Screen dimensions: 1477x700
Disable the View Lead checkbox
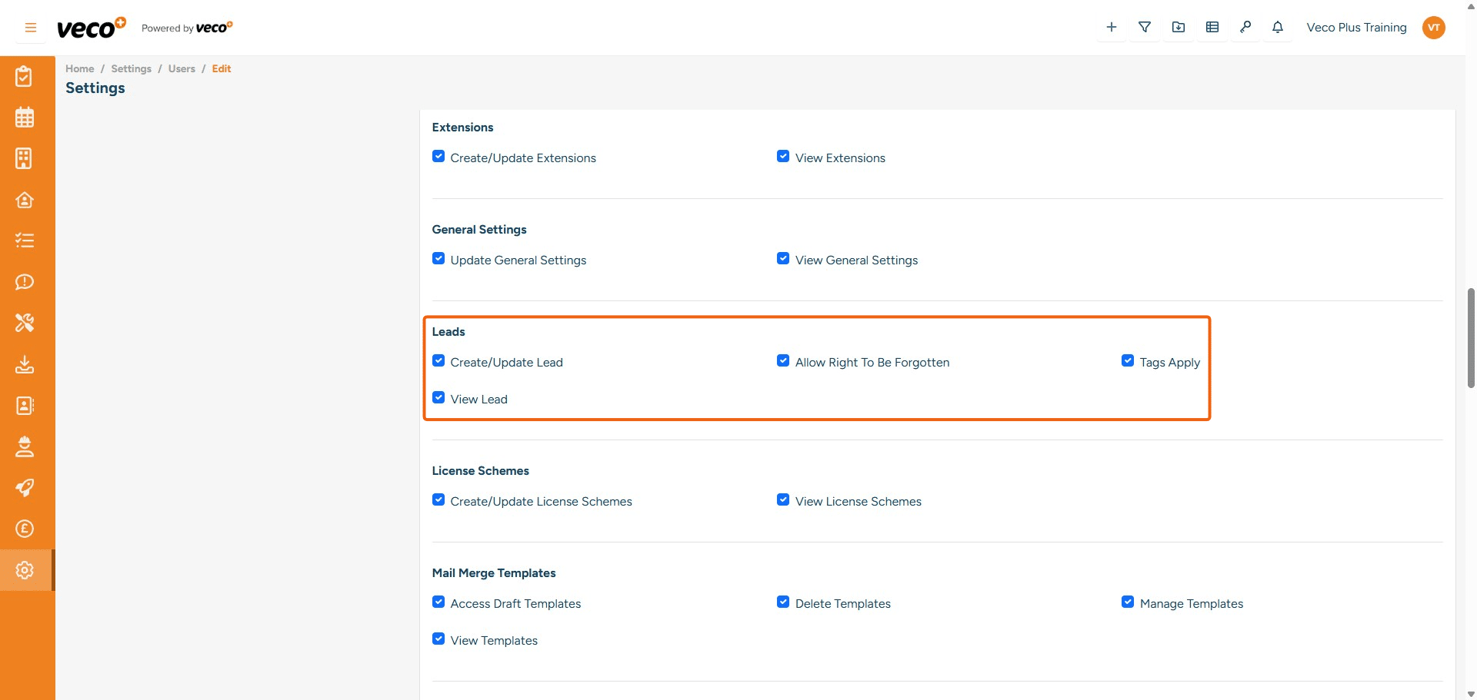[438, 396]
